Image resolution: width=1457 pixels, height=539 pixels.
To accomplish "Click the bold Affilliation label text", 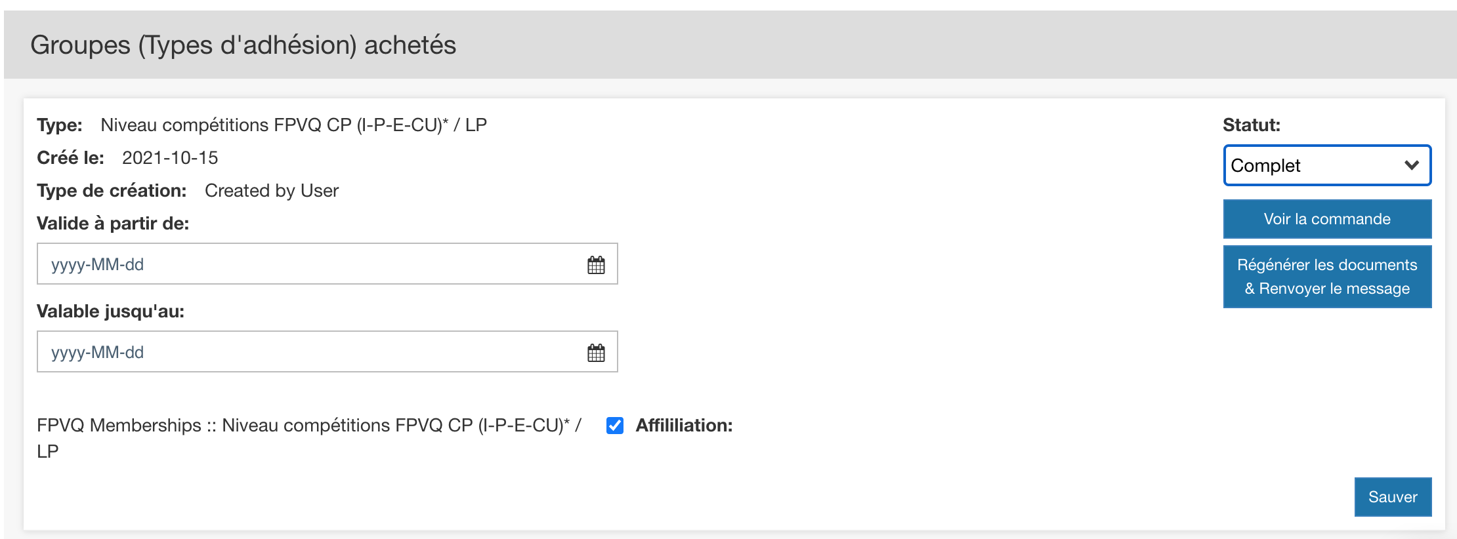I will [x=684, y=426].
